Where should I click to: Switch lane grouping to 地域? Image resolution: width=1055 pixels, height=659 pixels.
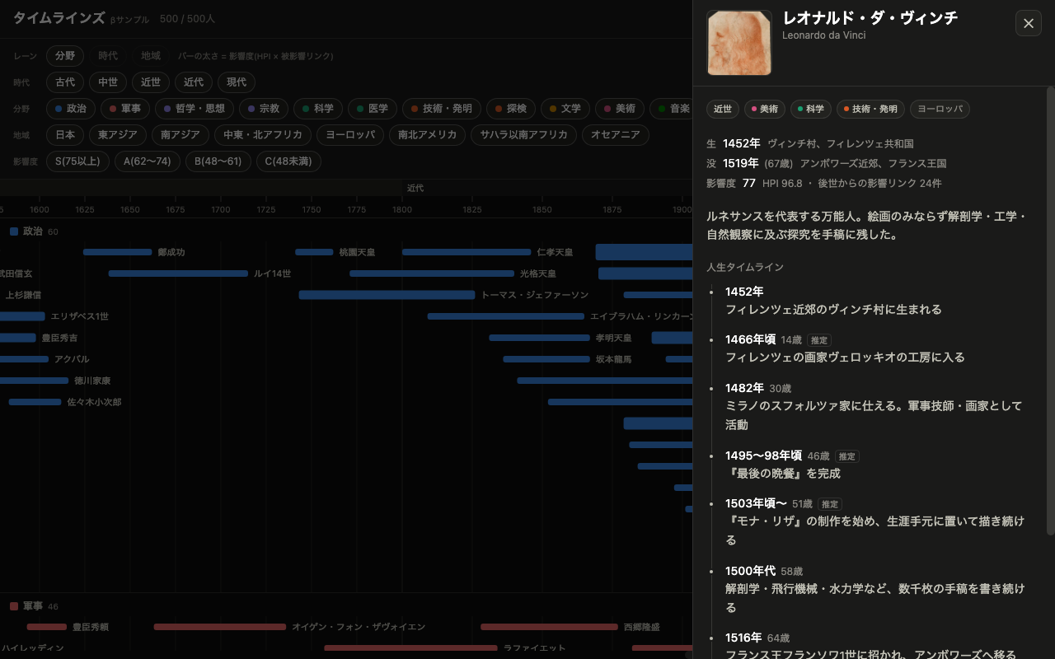click(151, 56)
